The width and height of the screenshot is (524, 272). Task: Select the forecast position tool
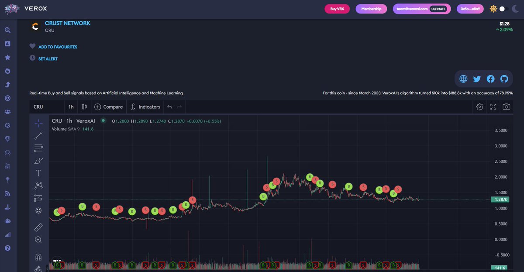pyautogui.click(x=38, y=198)
